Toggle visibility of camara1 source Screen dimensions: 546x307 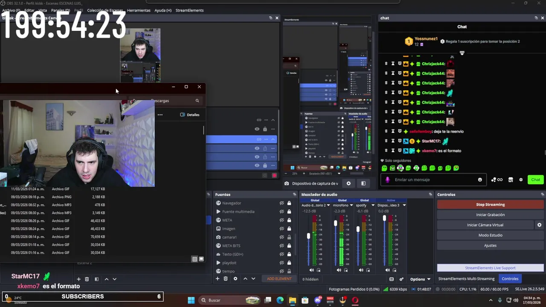[282, 237]
